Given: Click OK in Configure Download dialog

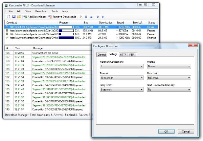Looking at the screenshot, I should click(x=166, y=132).
